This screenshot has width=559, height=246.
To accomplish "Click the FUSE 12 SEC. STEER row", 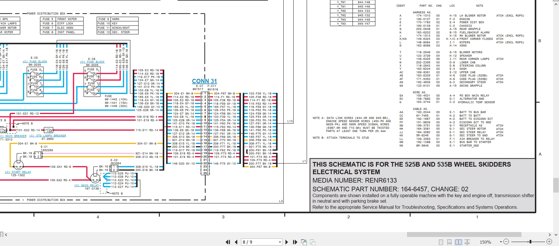I will [x=118, y=32].
